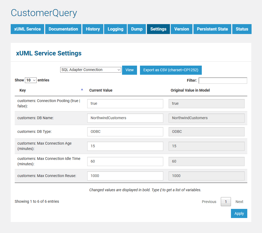Switch to the Version tab
Image resolution: width=262 pixels, height=233 pixels.
[181, 29]
